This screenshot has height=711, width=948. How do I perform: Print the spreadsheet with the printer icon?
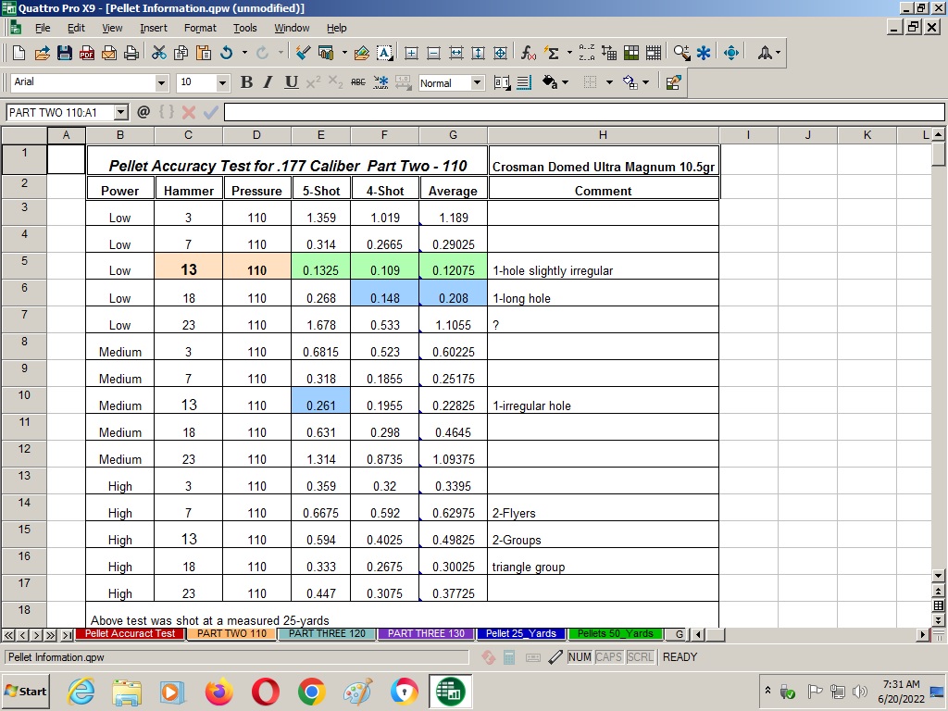coord(131,53)
